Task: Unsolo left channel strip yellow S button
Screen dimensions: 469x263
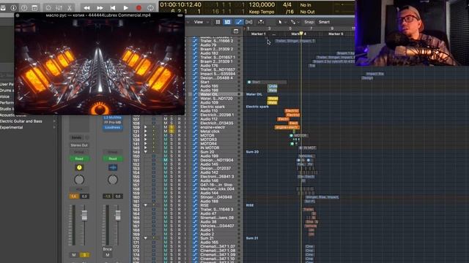Action: (84, 255)
